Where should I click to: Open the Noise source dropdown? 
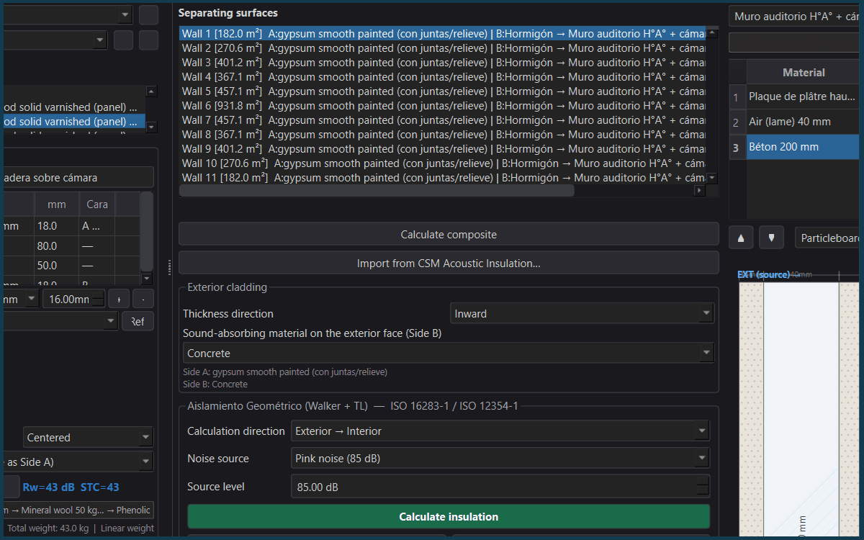pyautogui.click(x=500, y=459)
